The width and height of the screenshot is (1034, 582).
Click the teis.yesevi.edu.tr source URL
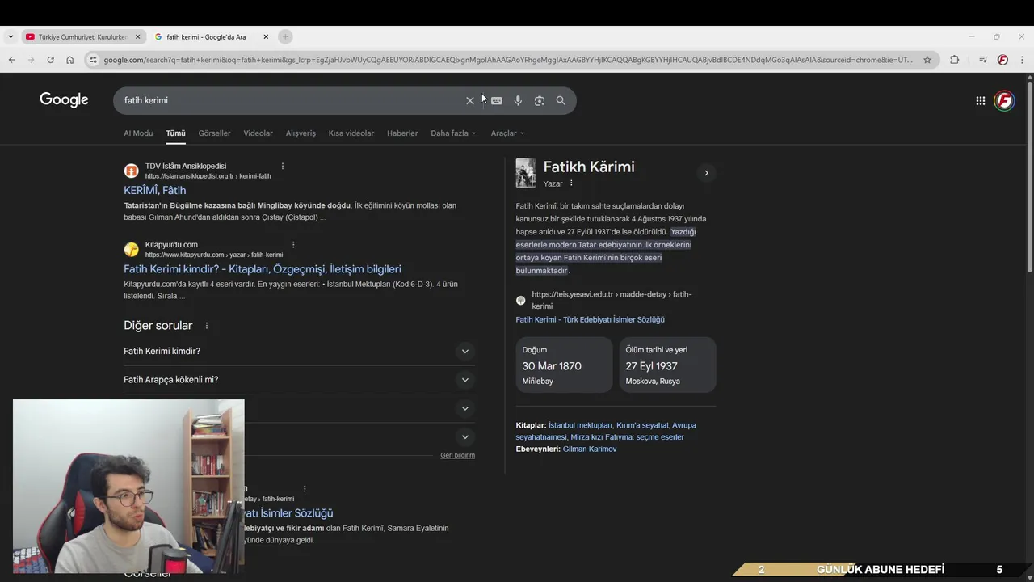click(612, 300)
